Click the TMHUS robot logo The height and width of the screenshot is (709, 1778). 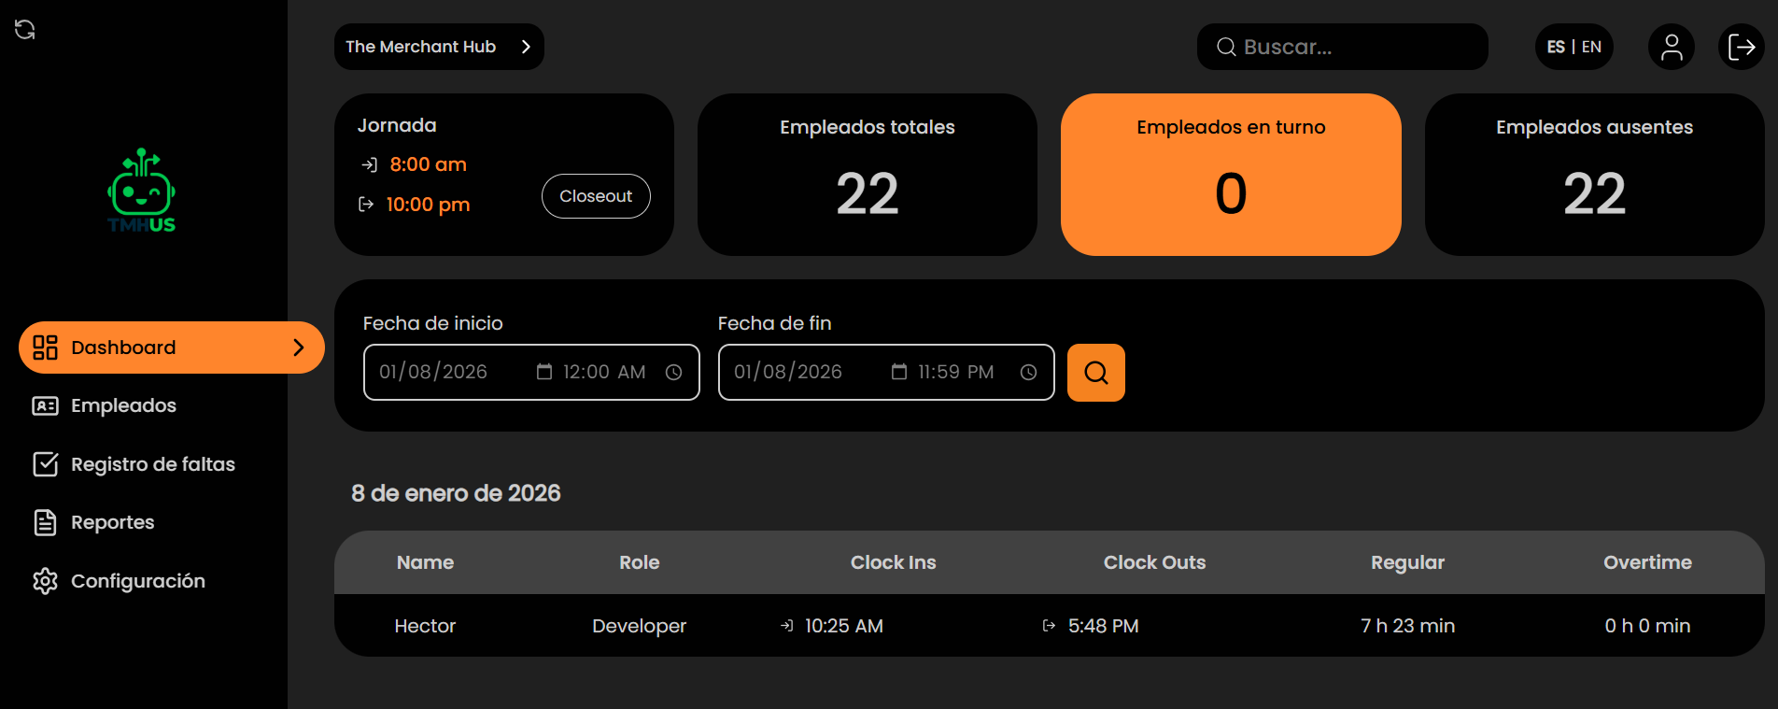(x=142, y=191)
